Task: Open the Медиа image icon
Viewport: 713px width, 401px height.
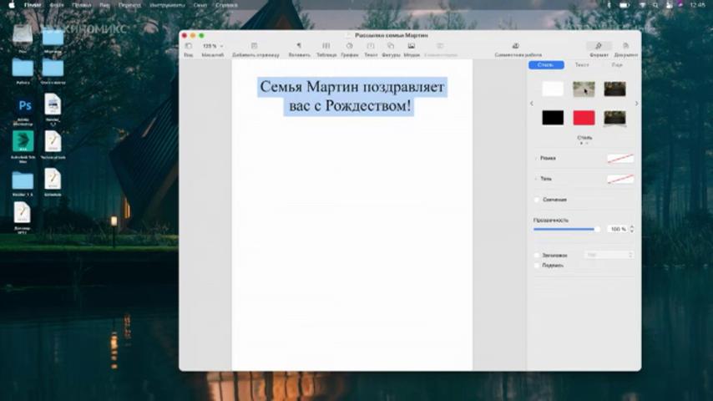Action: pos(411,46)
